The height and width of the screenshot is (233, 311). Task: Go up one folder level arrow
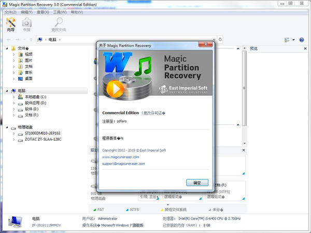tap(31, 40)
